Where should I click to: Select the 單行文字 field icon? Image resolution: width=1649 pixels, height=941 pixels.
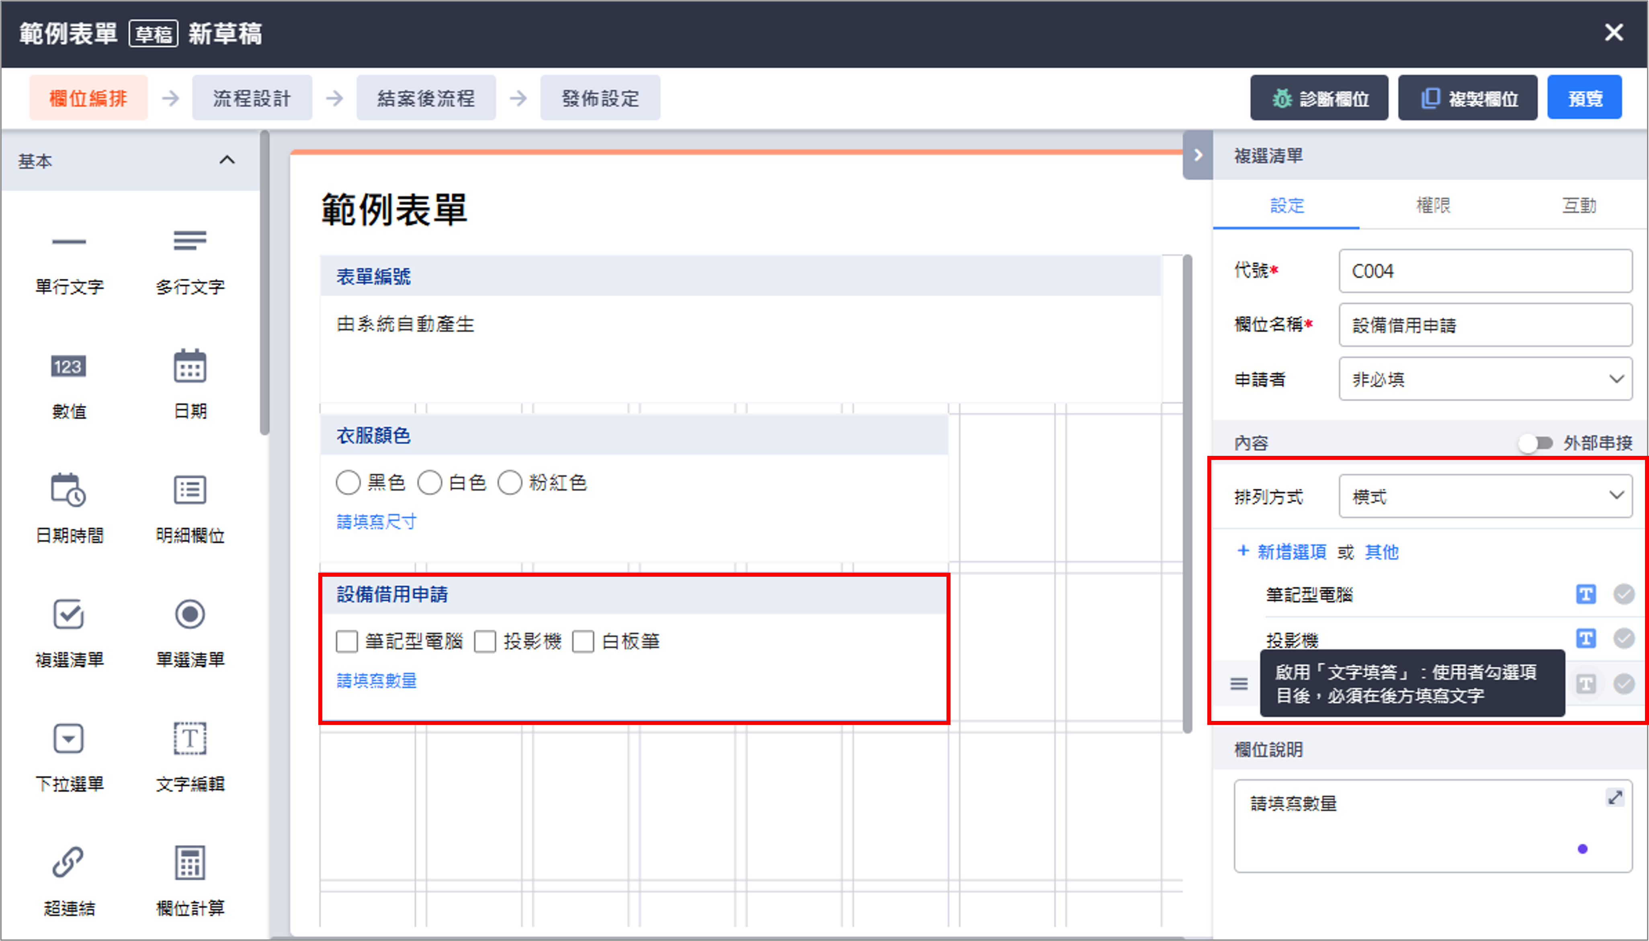coord(69,242)
